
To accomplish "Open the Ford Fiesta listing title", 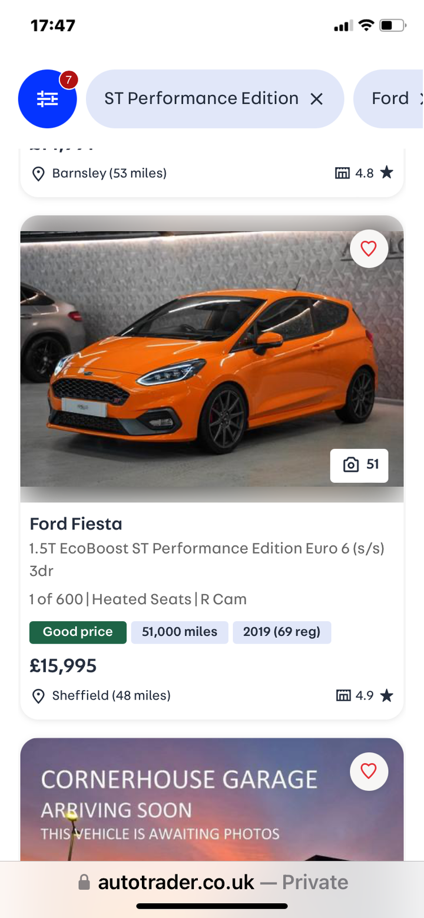I will [x=76, y=523].
